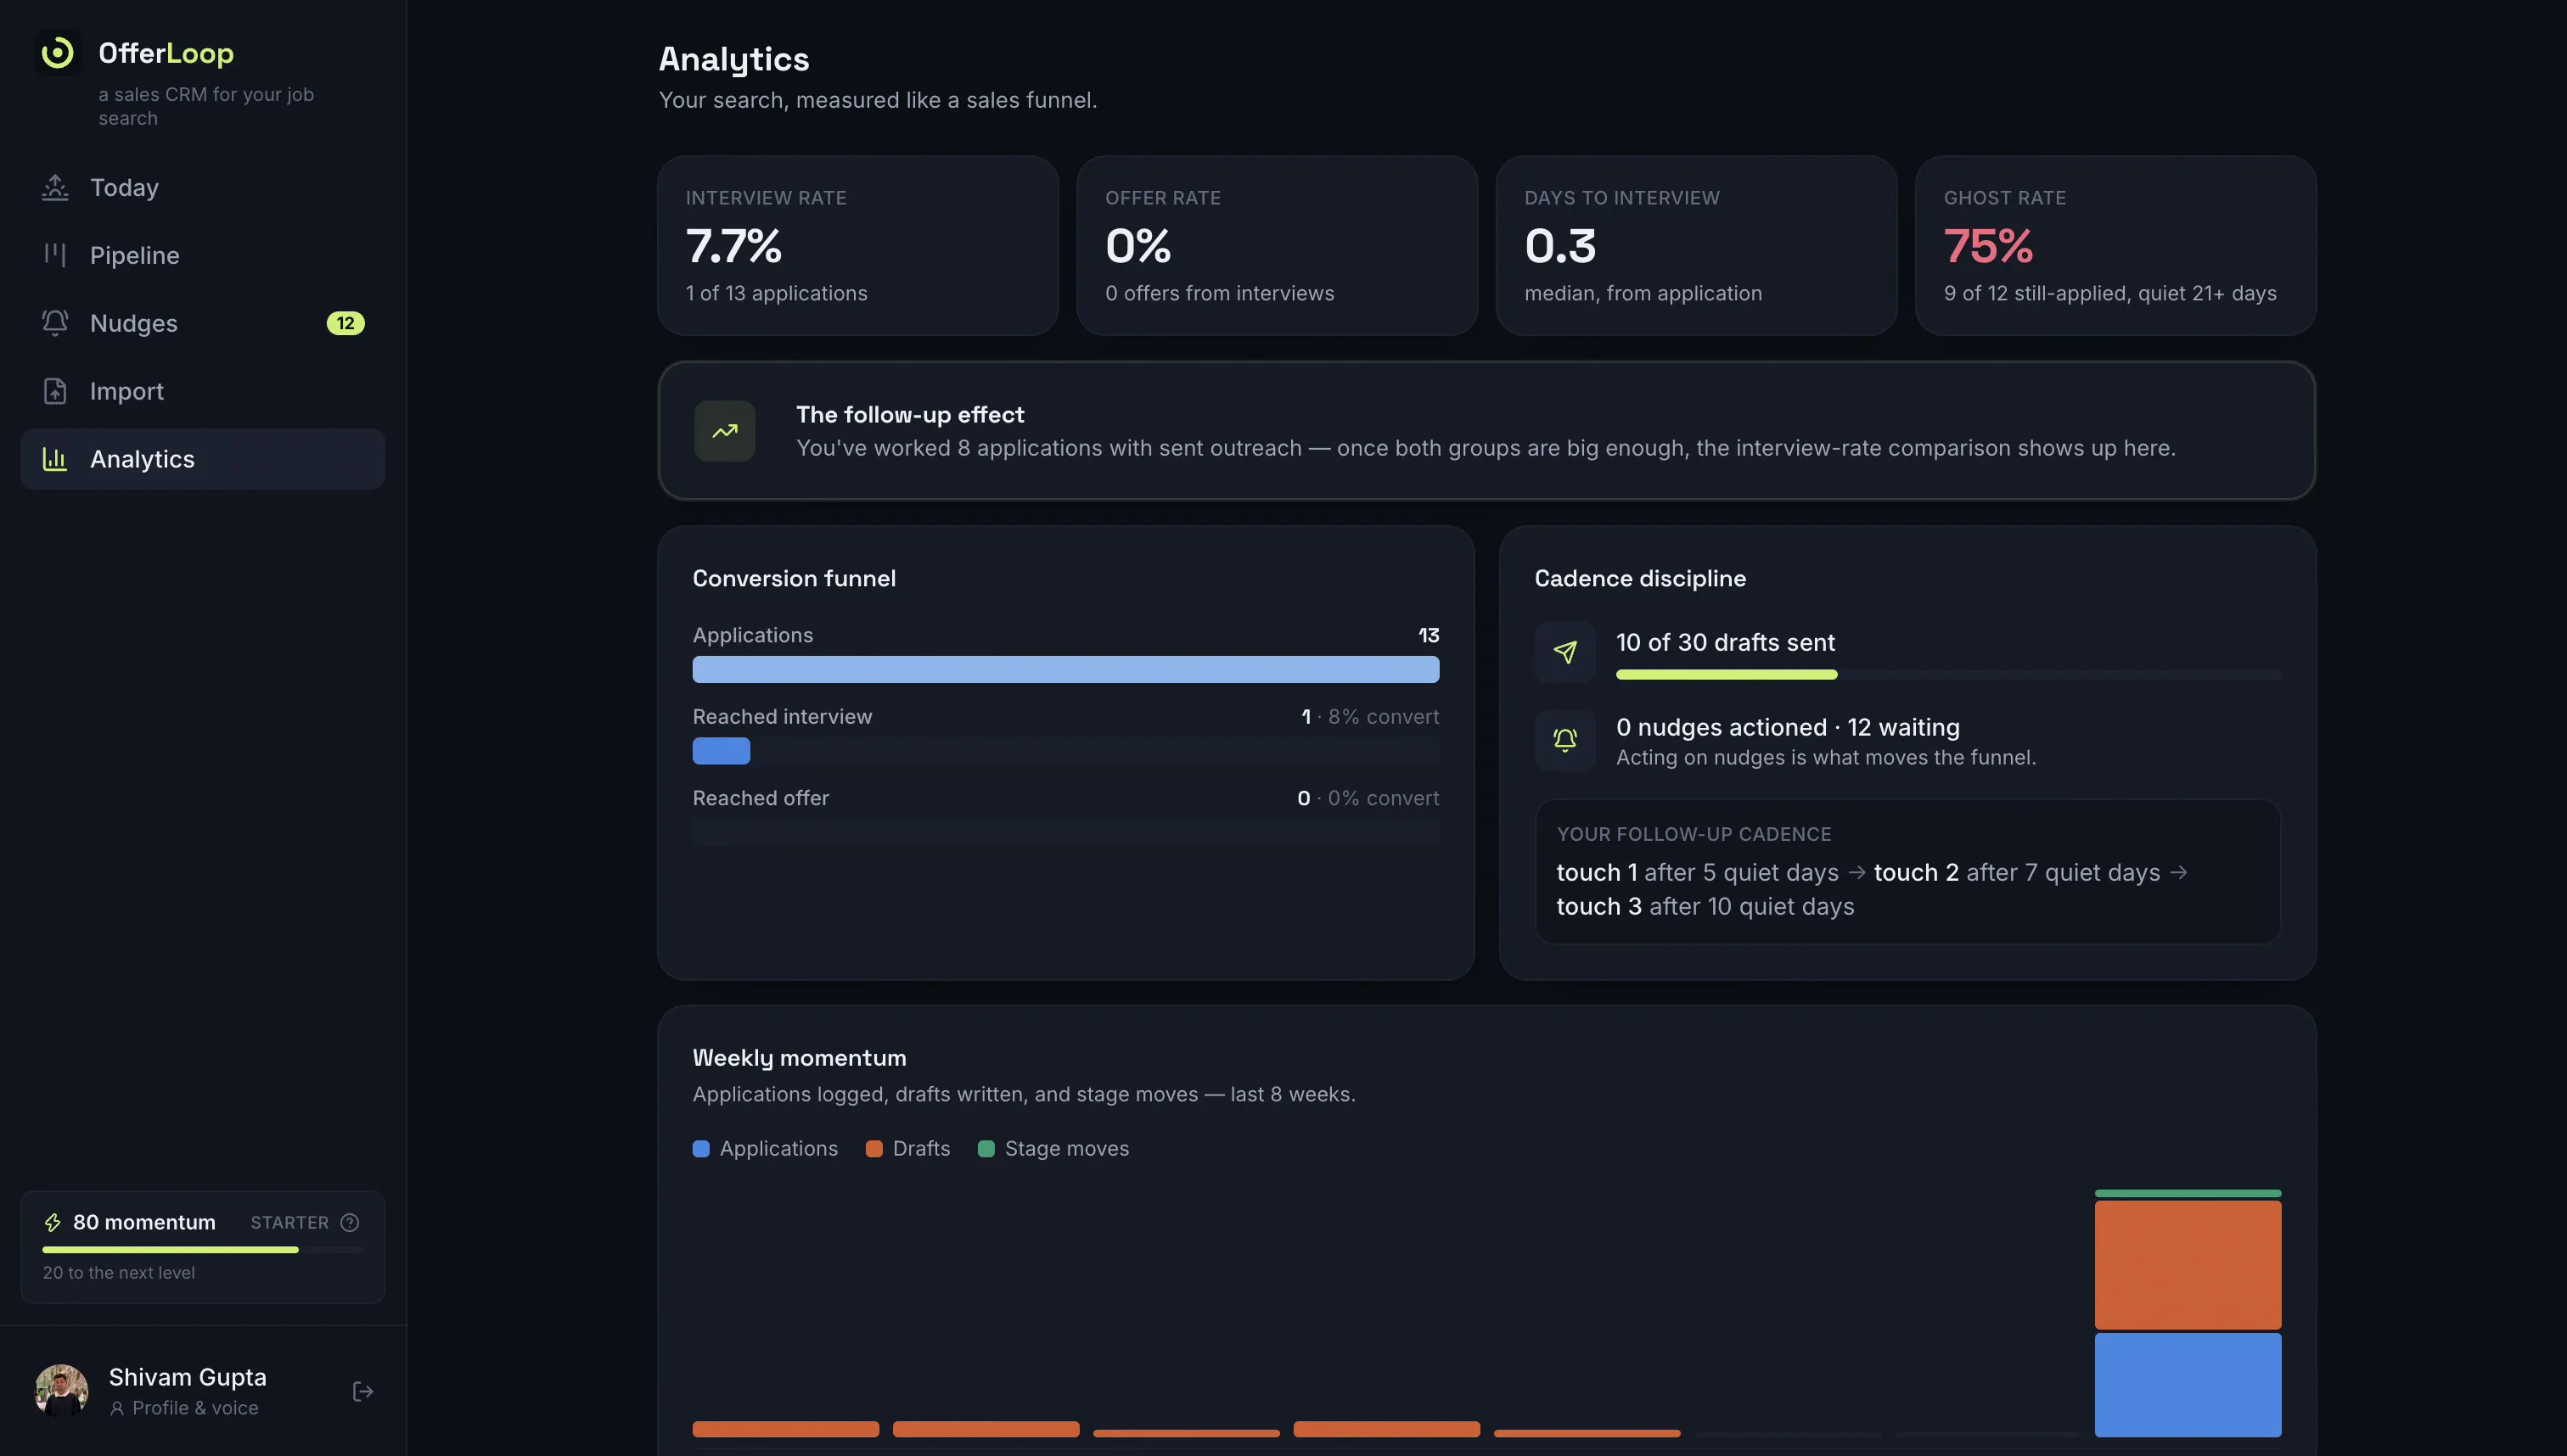Click "0 nudges actioned · 12 waiting" text

click(1788, 727)
